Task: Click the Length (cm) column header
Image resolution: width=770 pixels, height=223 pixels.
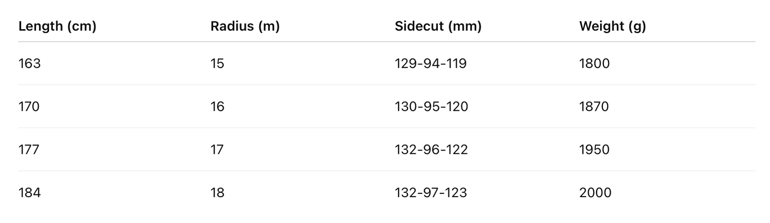Action: [x=57, y=26]
